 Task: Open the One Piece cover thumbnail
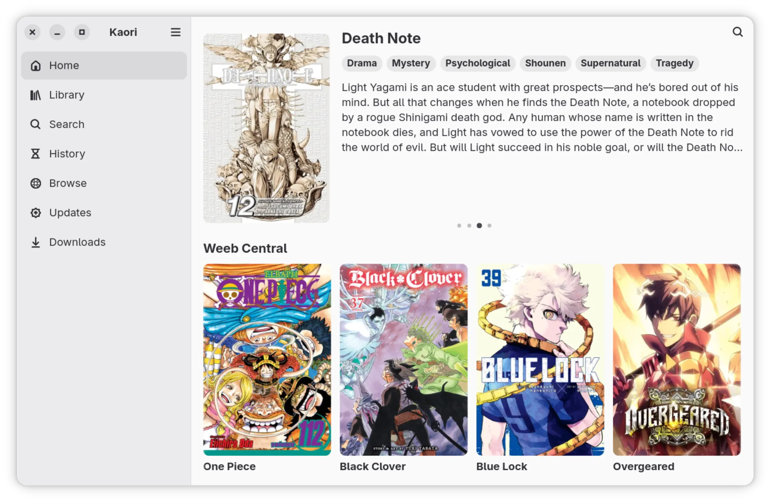[267, 360]
